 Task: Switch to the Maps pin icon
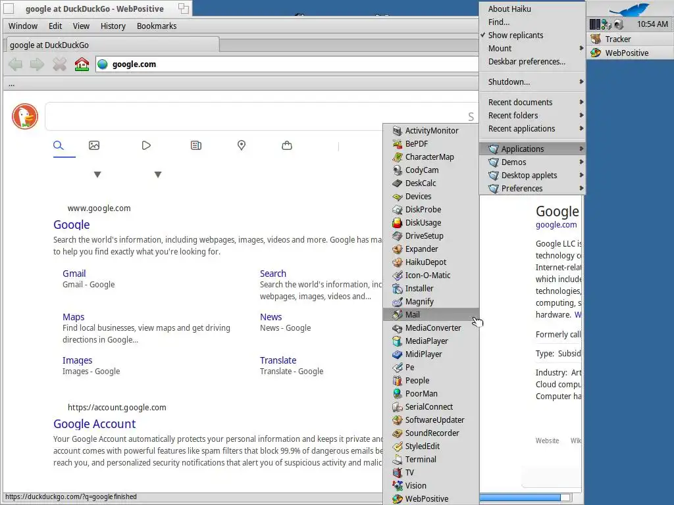pos(242,145)
